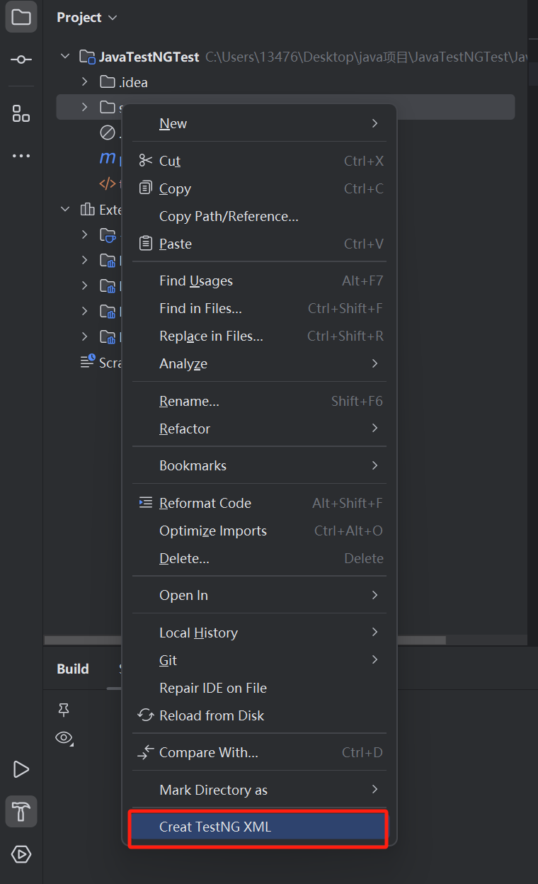Select Find Usages in context menu
This screenshot has height=884, width=538.
coord(259,280)
